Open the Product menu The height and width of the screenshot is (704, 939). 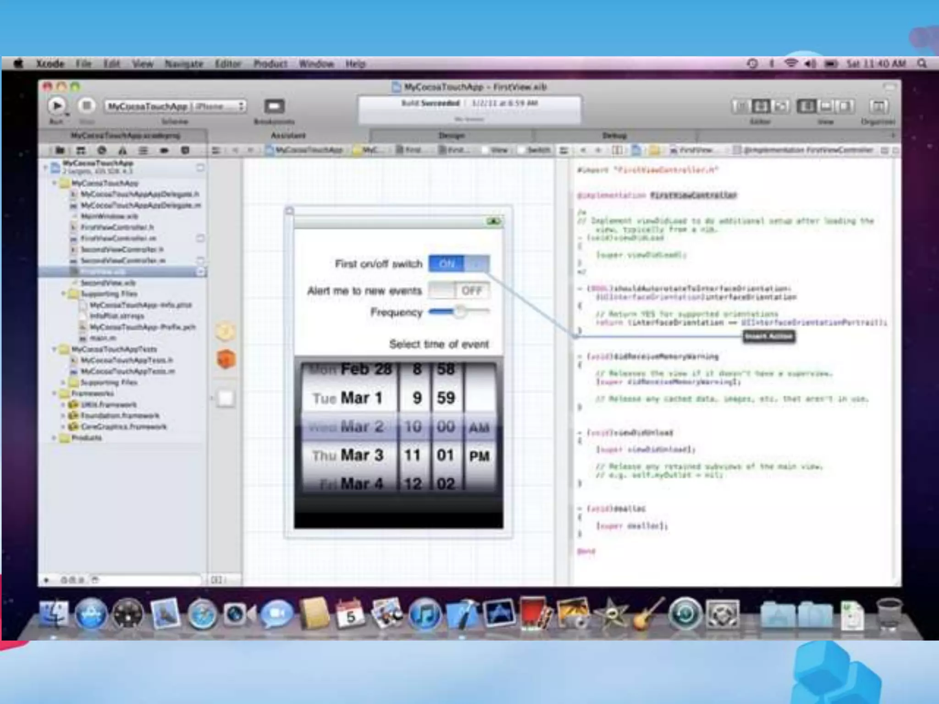click(x=270, y=64)
